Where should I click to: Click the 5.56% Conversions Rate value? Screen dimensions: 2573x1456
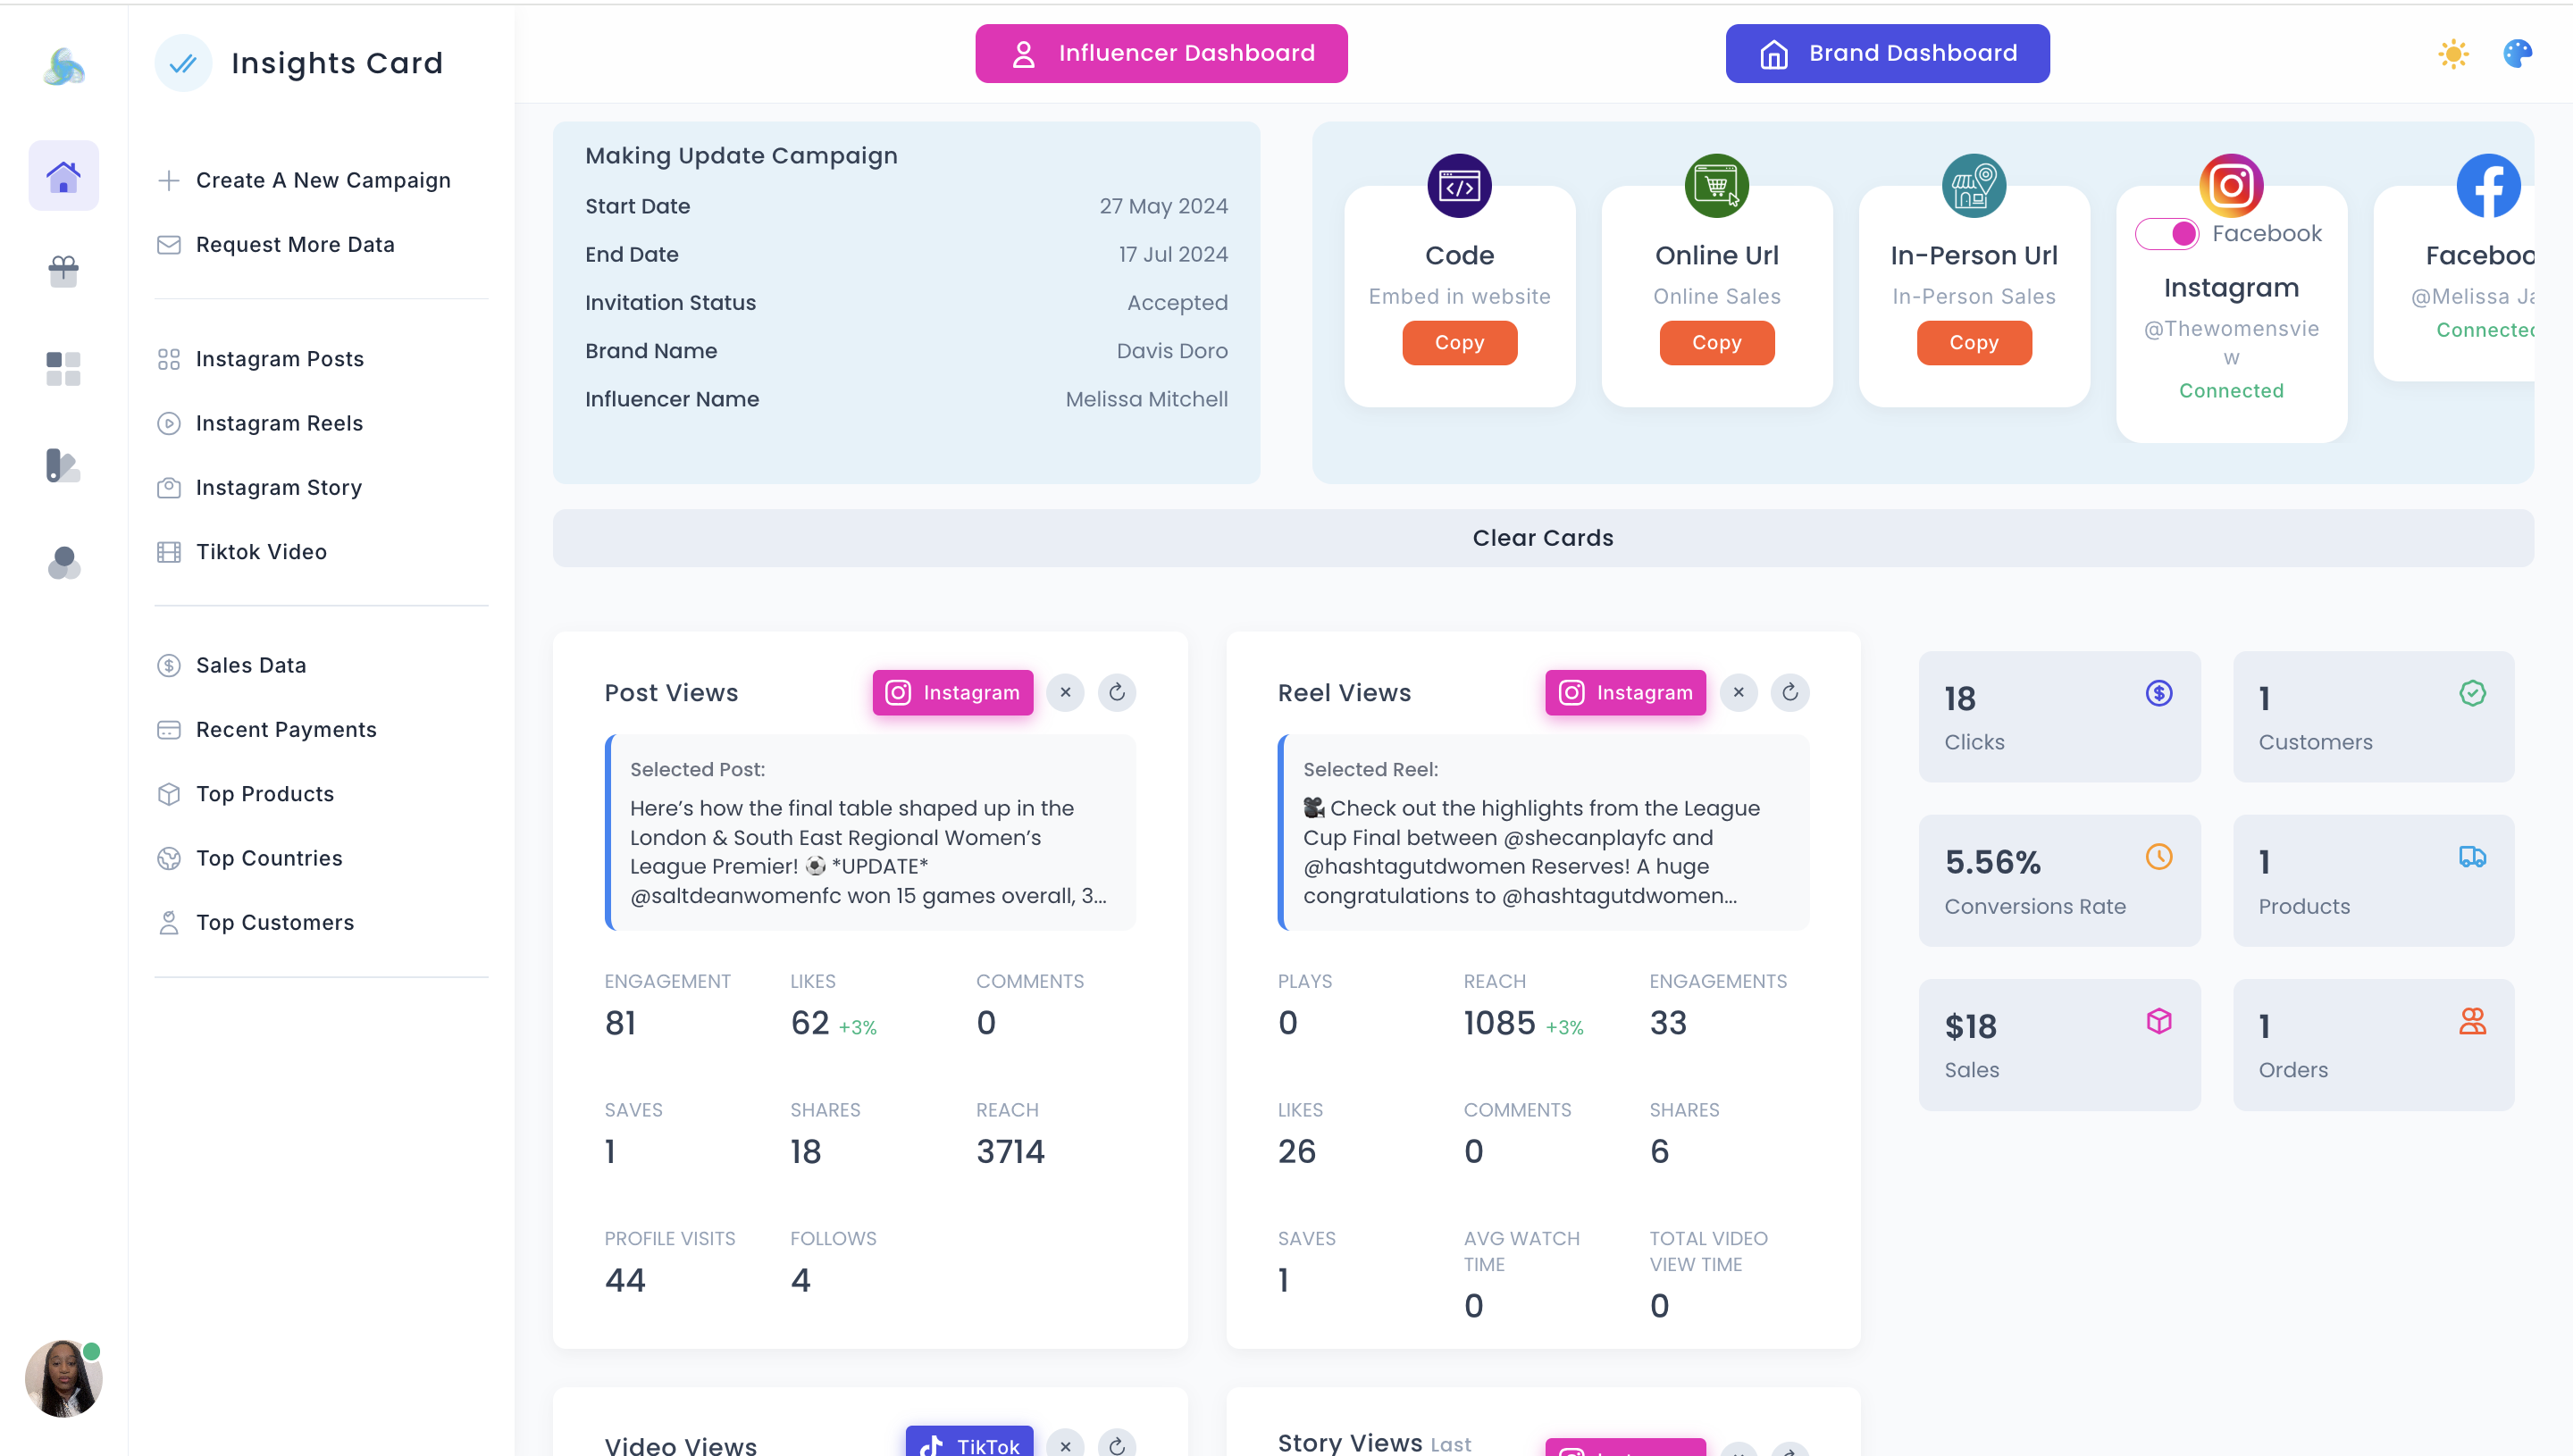[x=1993, y=862]
